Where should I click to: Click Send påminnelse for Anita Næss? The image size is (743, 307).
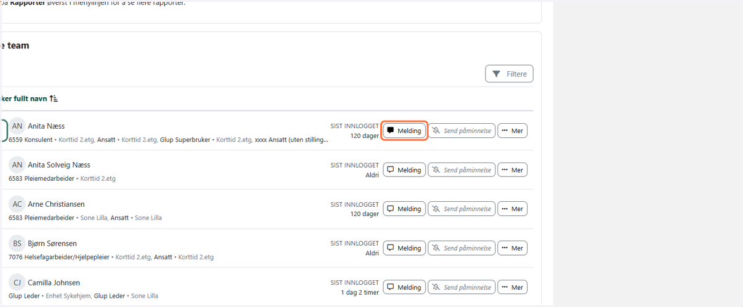(x=462, y=131)
